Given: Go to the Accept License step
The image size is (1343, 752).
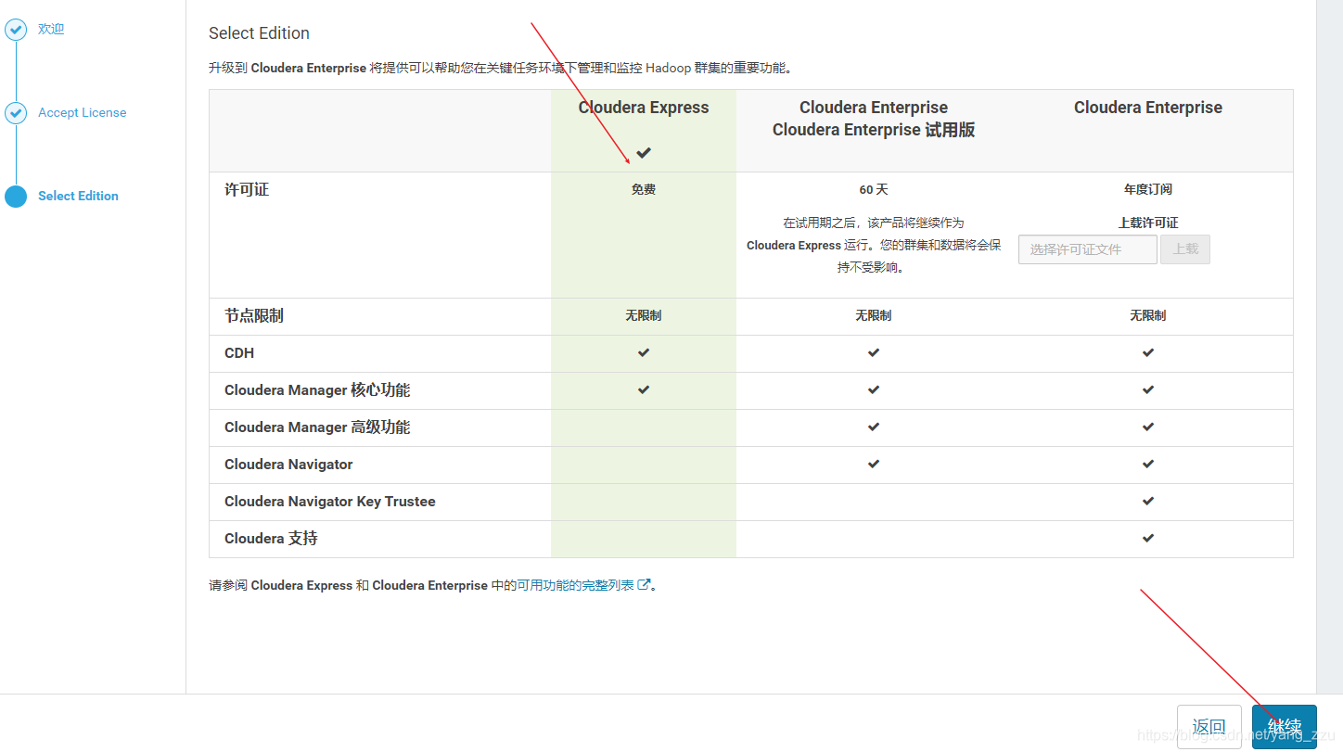Looking at the screenshot, I should [x=82, y=113].
